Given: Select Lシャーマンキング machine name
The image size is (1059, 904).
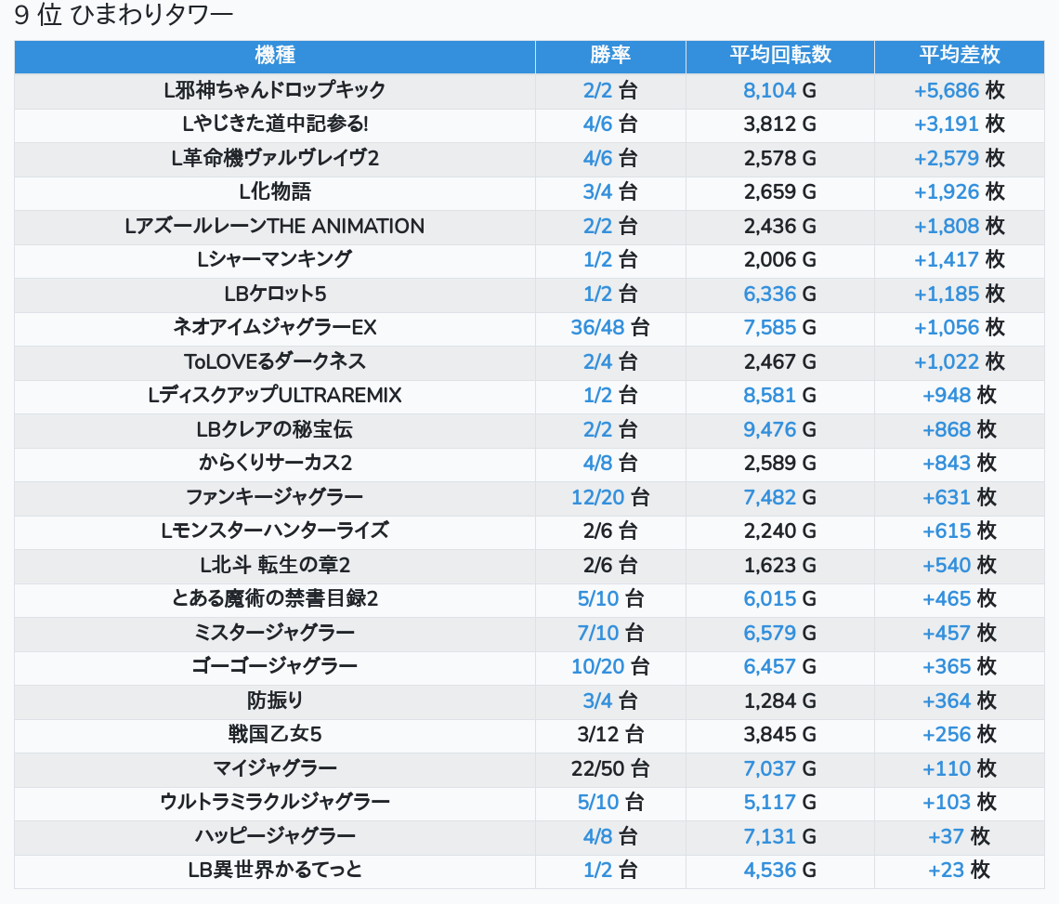Looking at the screenshot, I should tap(275, 259).
